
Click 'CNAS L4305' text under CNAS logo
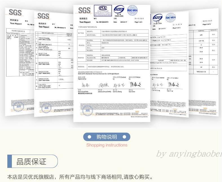[119, 16]
